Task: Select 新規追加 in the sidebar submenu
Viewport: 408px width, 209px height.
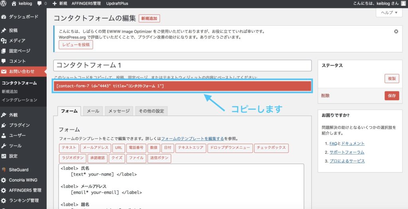Action: click(x=10, y=92)
